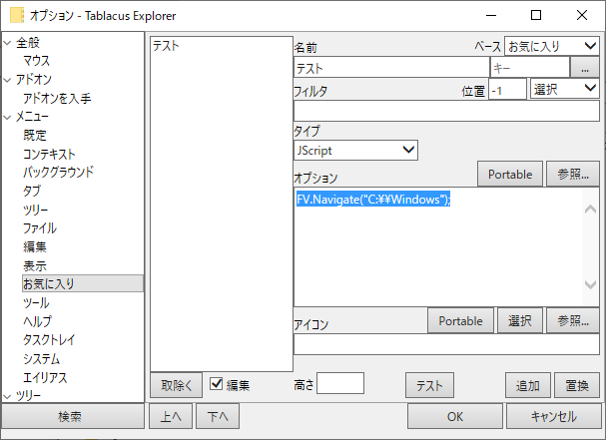Select ヘルプ menu settings
Image resolution: width=606 pixels, height=440 pixels.
38,321
